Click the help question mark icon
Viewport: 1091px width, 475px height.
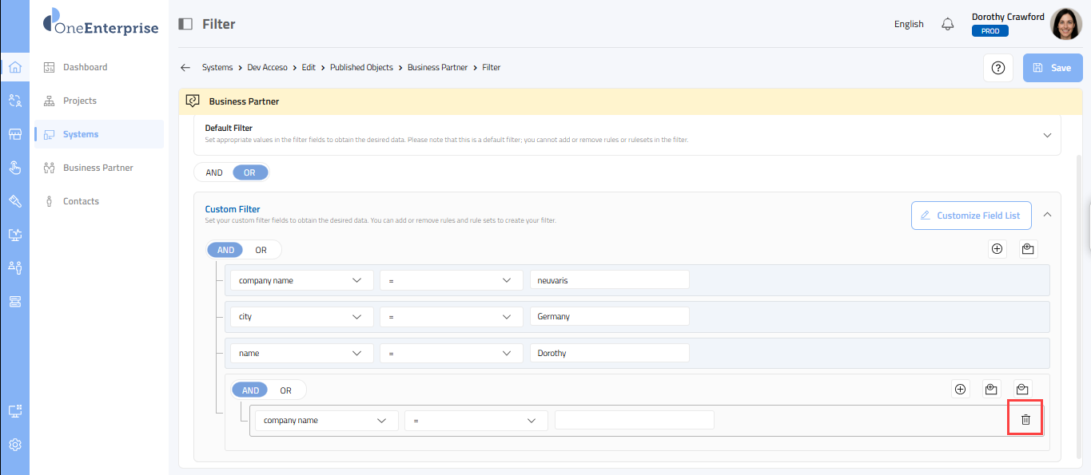click(x=997, y=68)
